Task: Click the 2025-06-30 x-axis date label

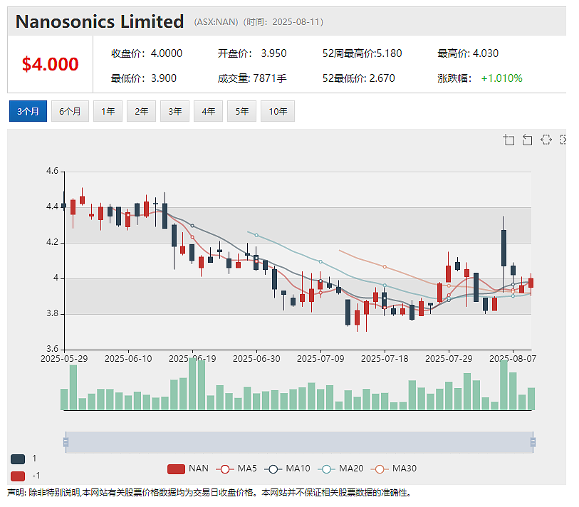Action: coord(256,359)
